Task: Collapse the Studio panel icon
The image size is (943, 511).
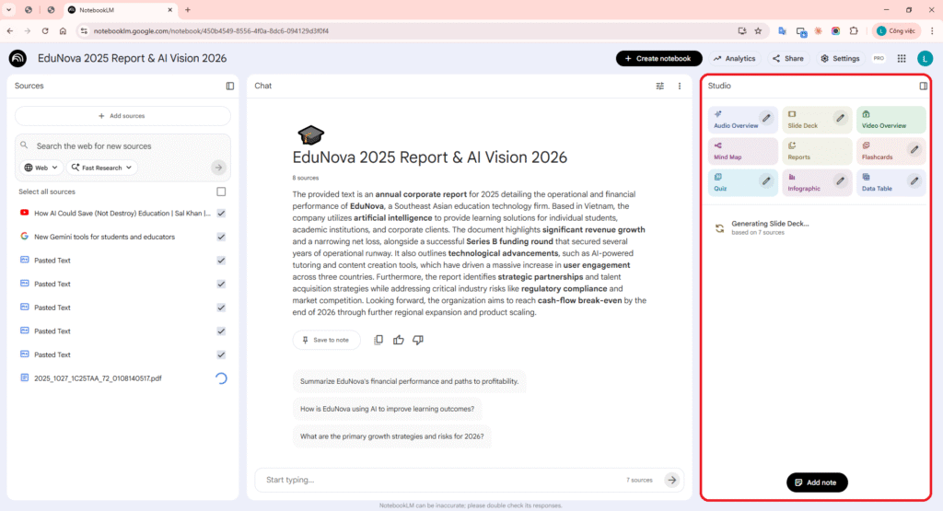Action: point(924,86)
